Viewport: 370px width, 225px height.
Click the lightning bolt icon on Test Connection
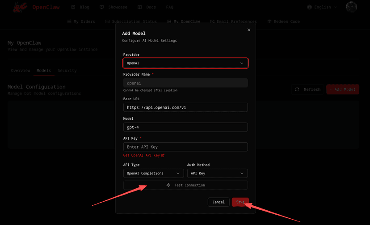click(168, 185)
